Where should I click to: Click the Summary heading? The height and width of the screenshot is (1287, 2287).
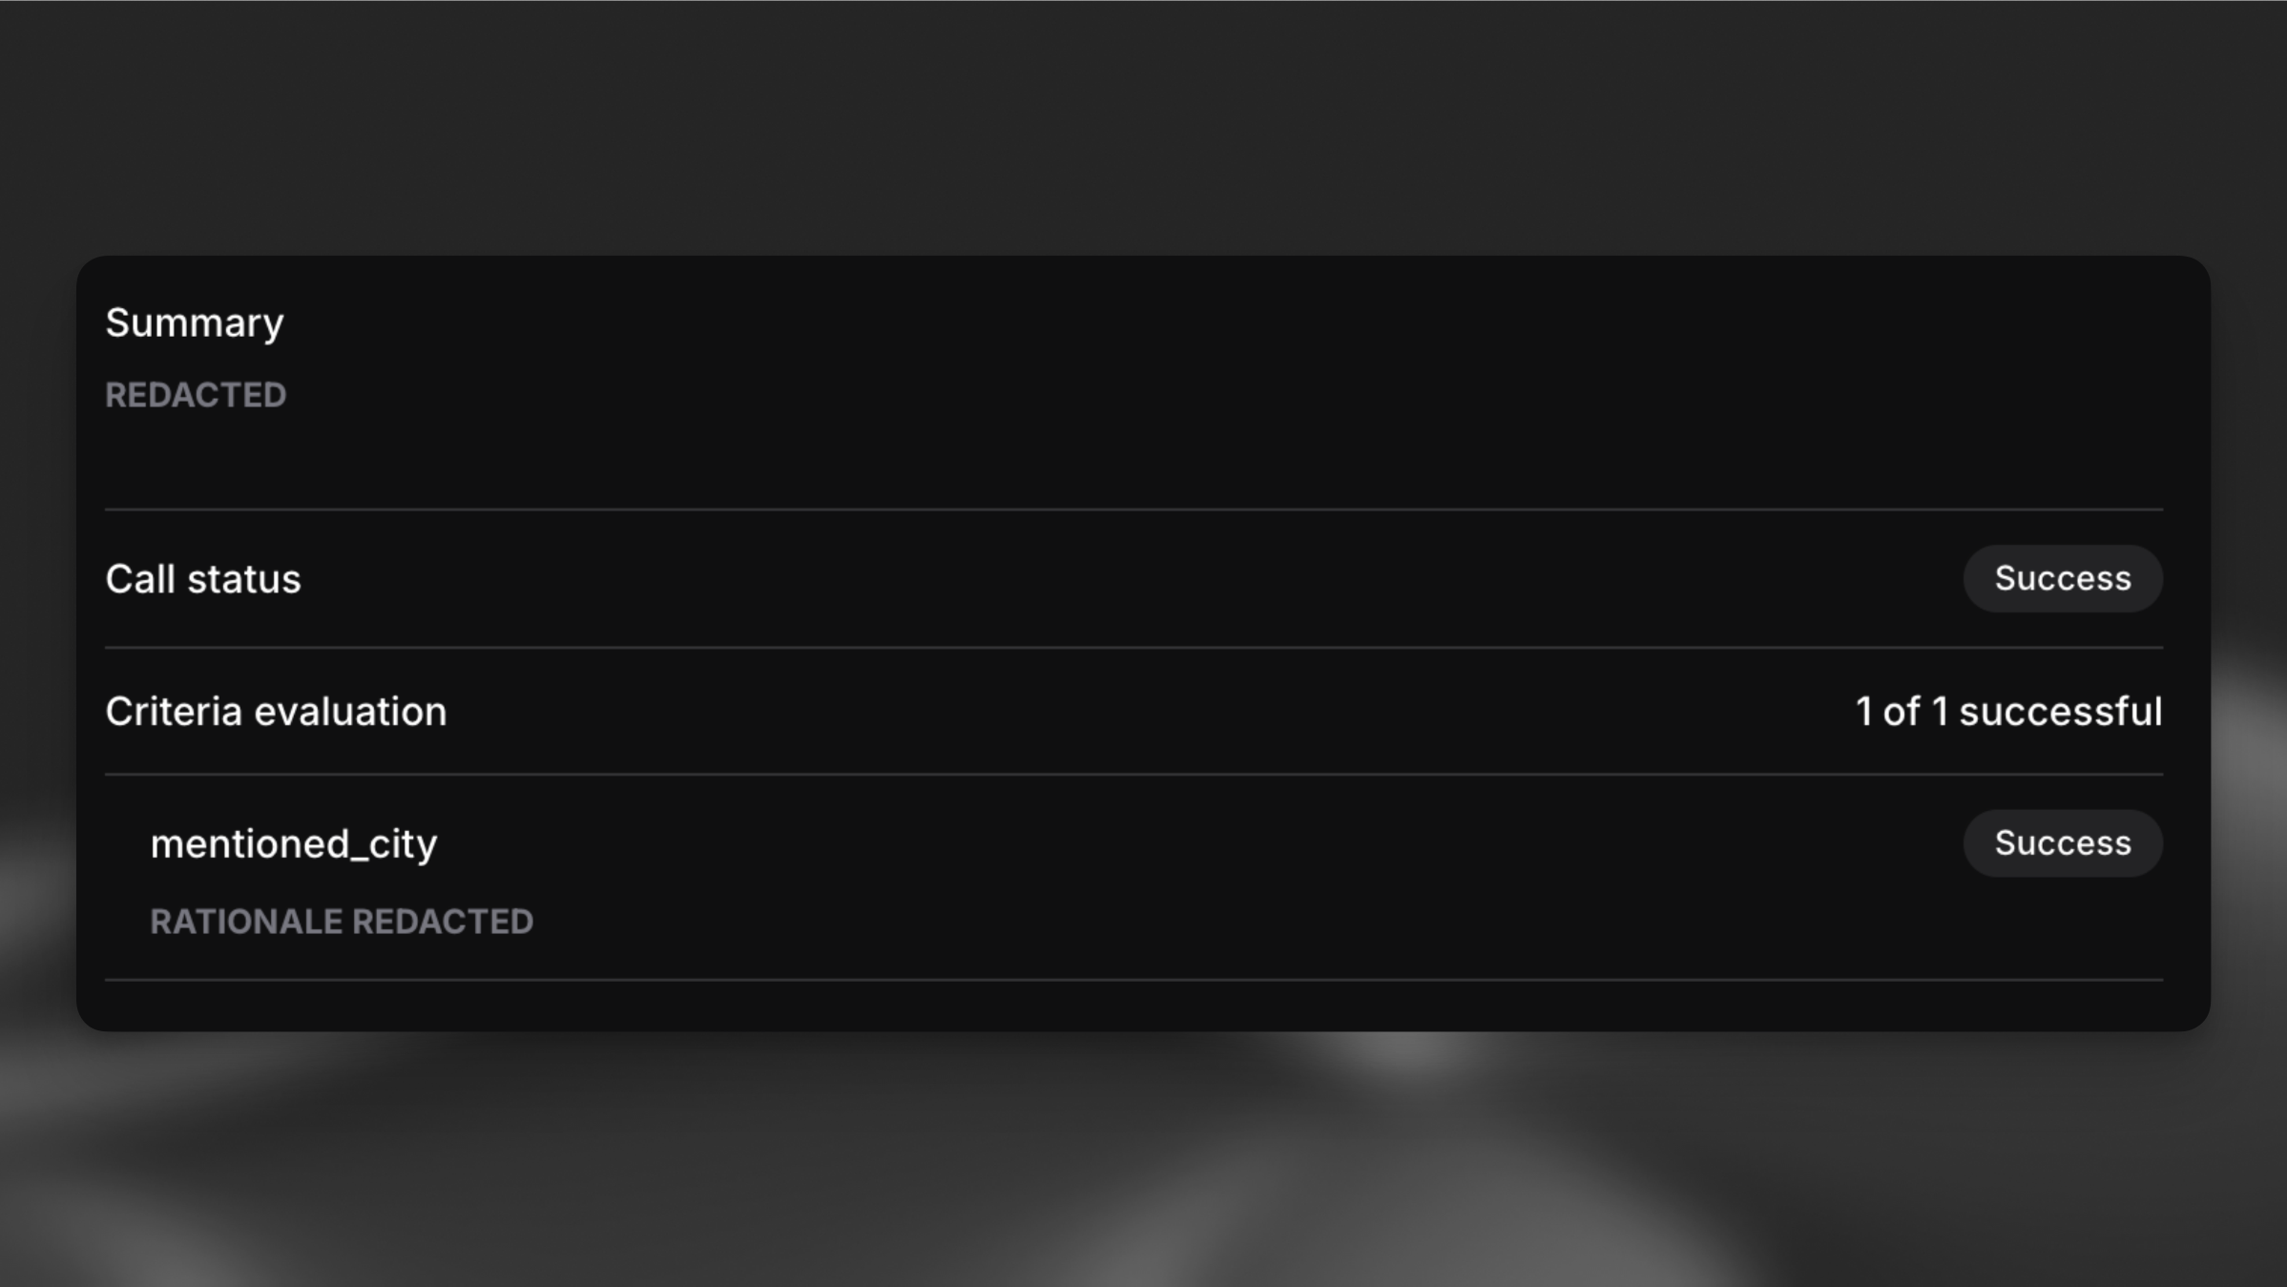coord(195,322)
